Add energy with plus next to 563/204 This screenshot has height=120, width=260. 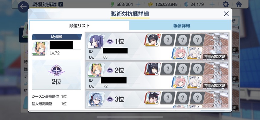pos(138,4)
